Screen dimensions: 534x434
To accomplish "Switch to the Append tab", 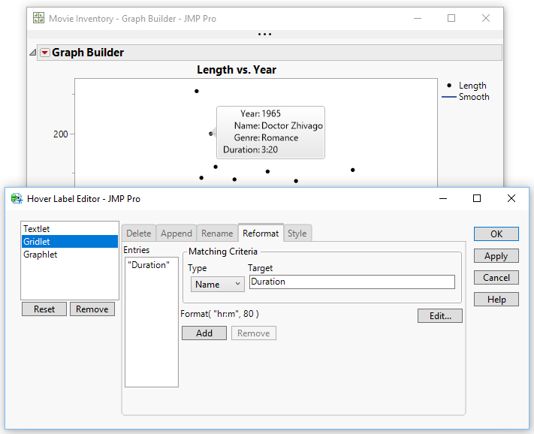I will point(176,234).
